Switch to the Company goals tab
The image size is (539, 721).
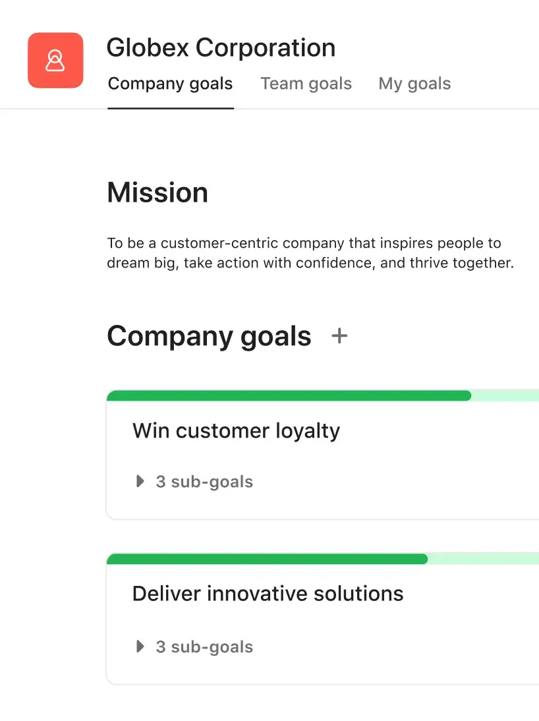coord(170,84)
